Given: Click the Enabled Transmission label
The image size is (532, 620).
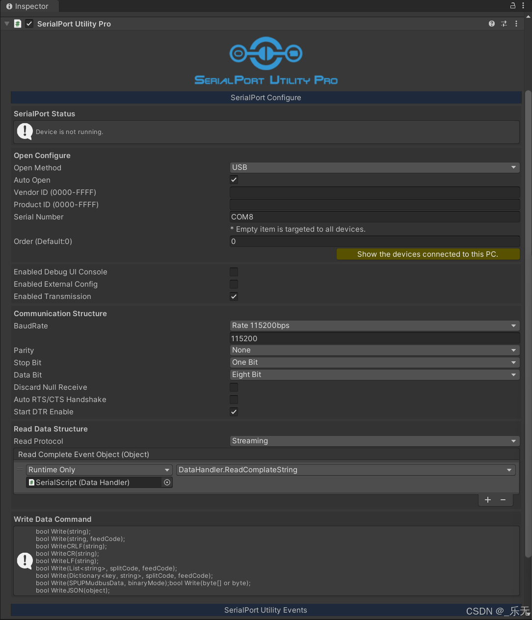Looking at the screenshot, I should [53, 297].
